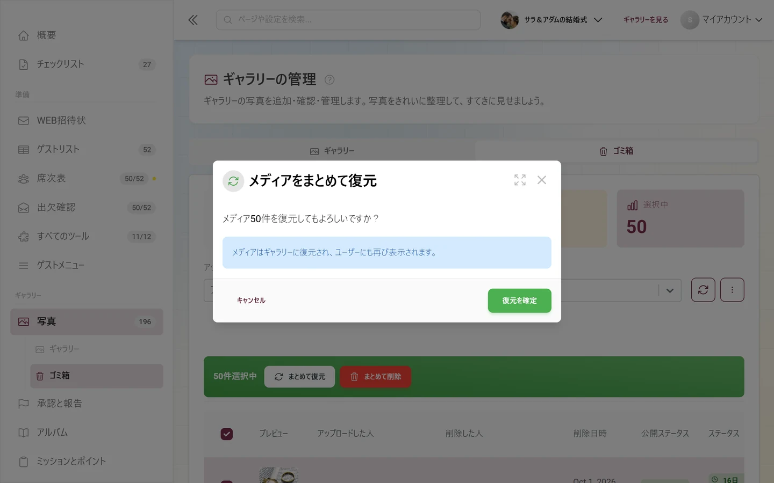This screenshot has width=774, height=483.
Task: Click the ゲストメニュー hamburger icon
Action: point(24,266)
